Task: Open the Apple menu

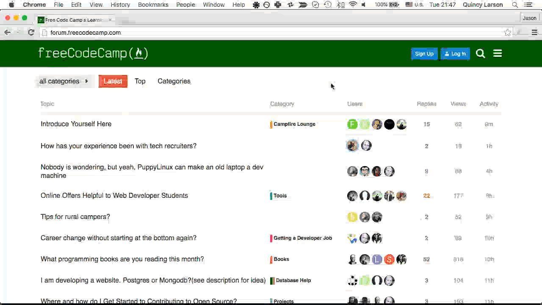Action: 11,5
